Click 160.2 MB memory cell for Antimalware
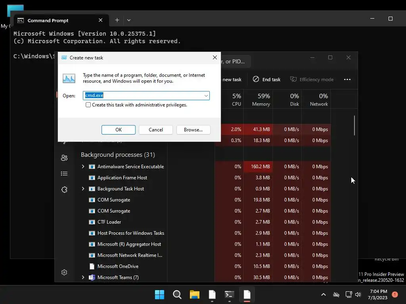 [x=258, y=167]
